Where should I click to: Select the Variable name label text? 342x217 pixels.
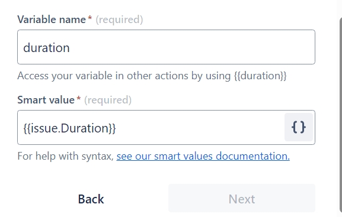coord(52,20)
